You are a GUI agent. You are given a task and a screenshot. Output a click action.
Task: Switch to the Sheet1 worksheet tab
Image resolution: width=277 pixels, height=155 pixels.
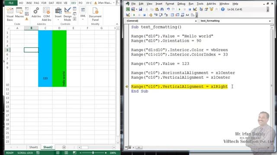33,147
